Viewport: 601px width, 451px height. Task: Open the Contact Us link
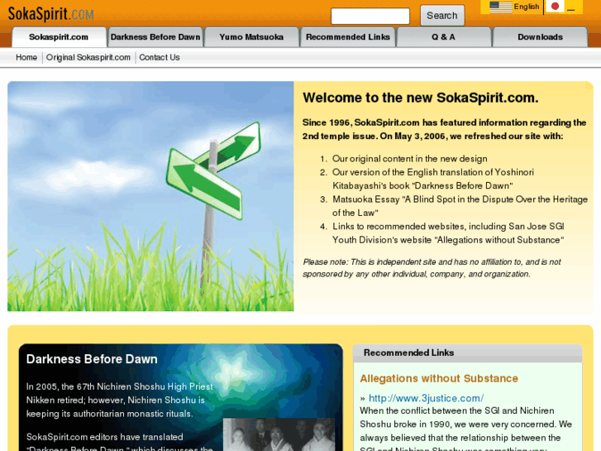point(160,58)
